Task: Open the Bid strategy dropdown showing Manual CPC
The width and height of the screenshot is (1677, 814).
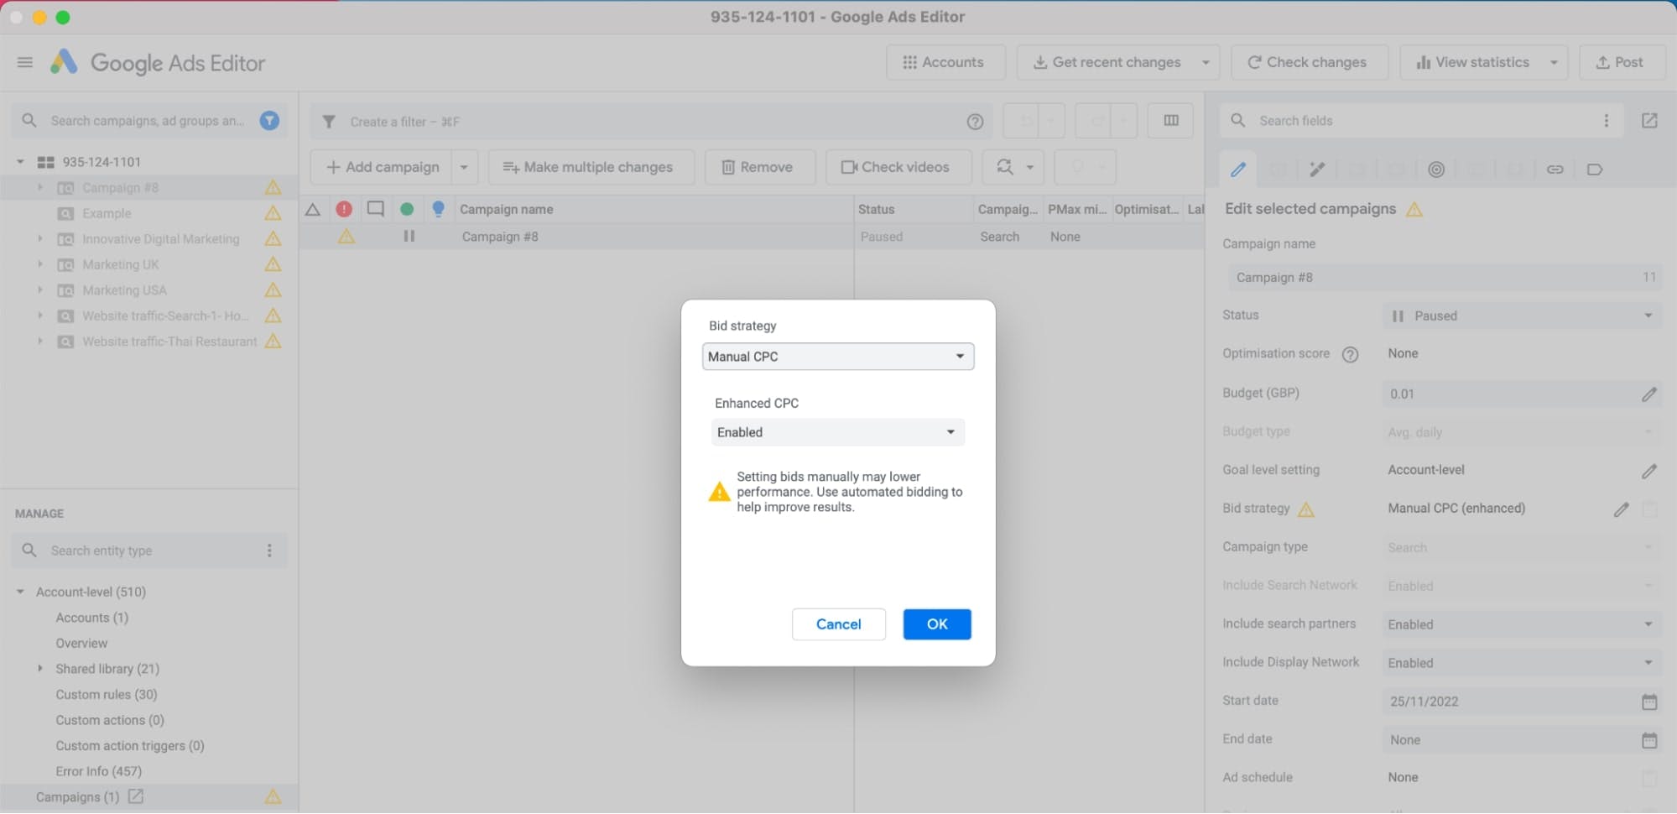Action: click(x=836, y=356)
